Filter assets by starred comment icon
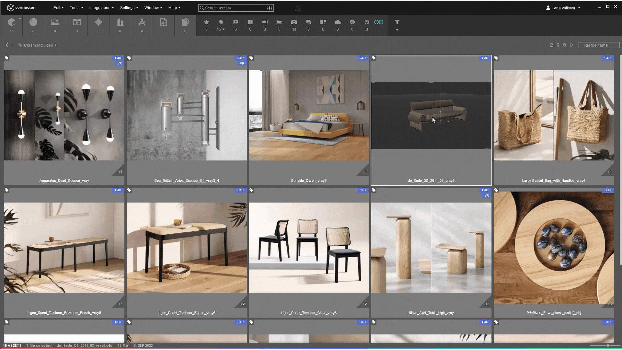The image size is (622, 350). [x=236, y=22]
